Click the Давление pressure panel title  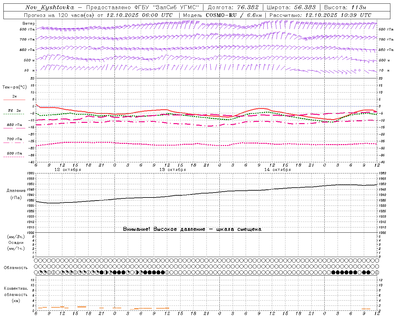click(16, 191)
